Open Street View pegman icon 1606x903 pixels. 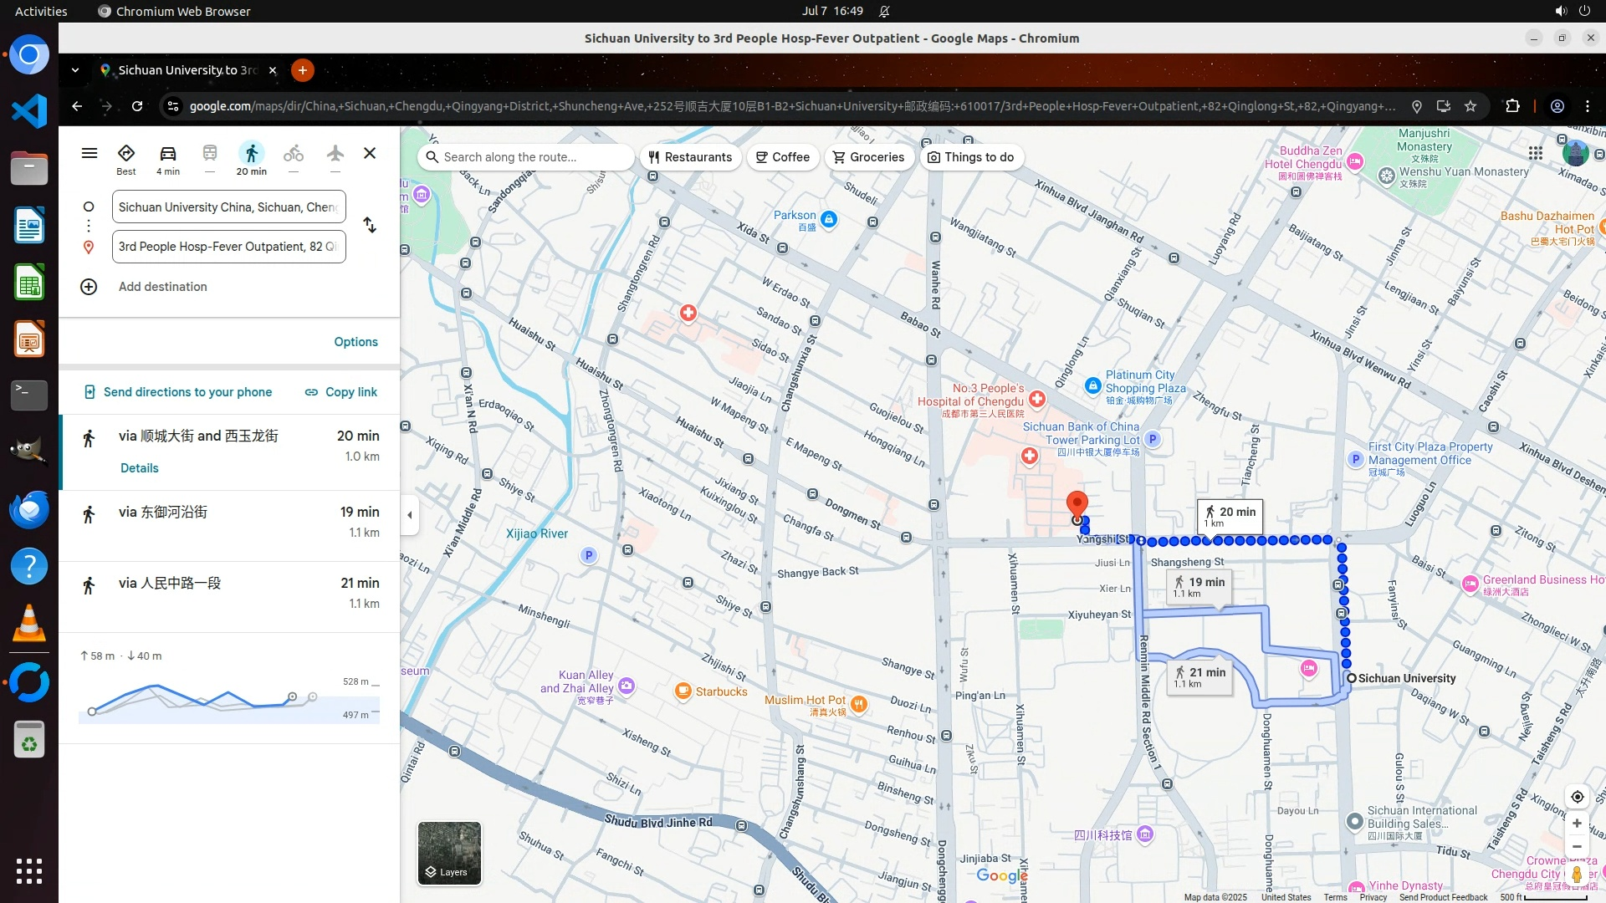point(1577,875)
